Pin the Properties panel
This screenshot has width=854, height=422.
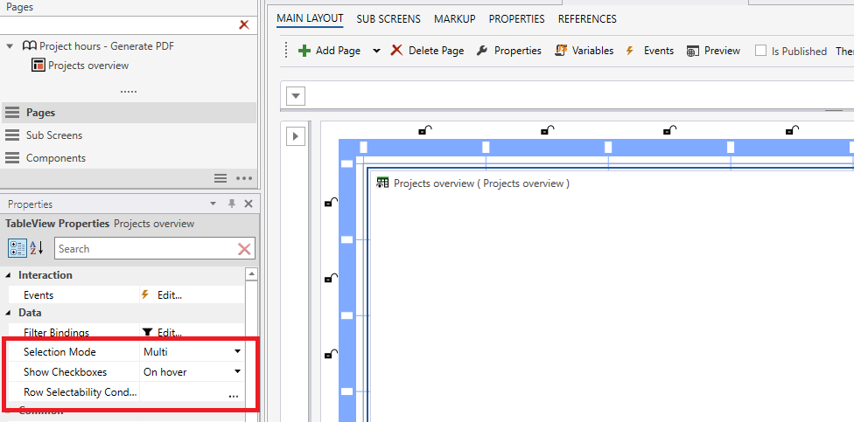[232, 204]
